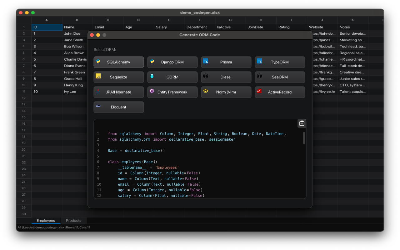Viewport: 400px width, 250px height.
Task: Click the TS icon next to TypeORM
Action: (x=259, y=61)
